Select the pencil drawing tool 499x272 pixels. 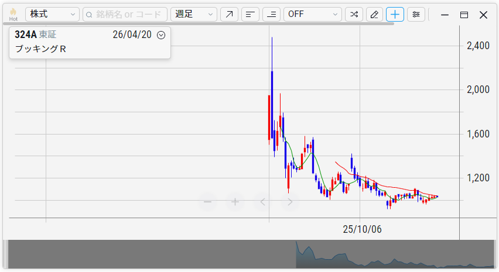coord(375,15)
